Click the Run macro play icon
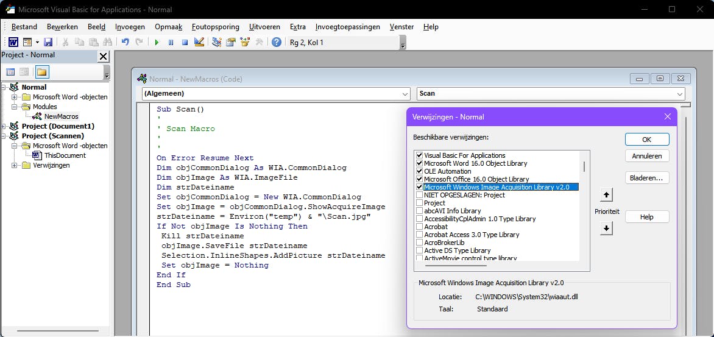 coord(157,43)
